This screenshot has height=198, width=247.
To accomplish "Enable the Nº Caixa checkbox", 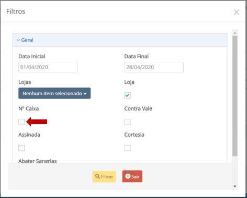I will pyautogui.click(x=21, y=122).
